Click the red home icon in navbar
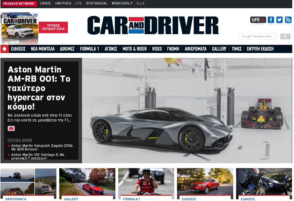Viewport: 294px width, 201px height. [x=5, y=49]
